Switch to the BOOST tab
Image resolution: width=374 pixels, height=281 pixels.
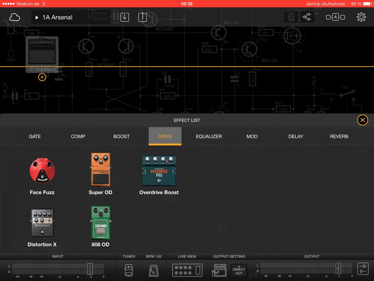click(x=122, y=136)
